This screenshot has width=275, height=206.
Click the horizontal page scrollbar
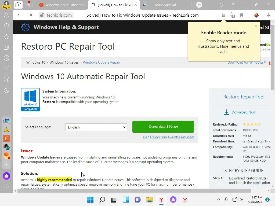tap(134, 191)
